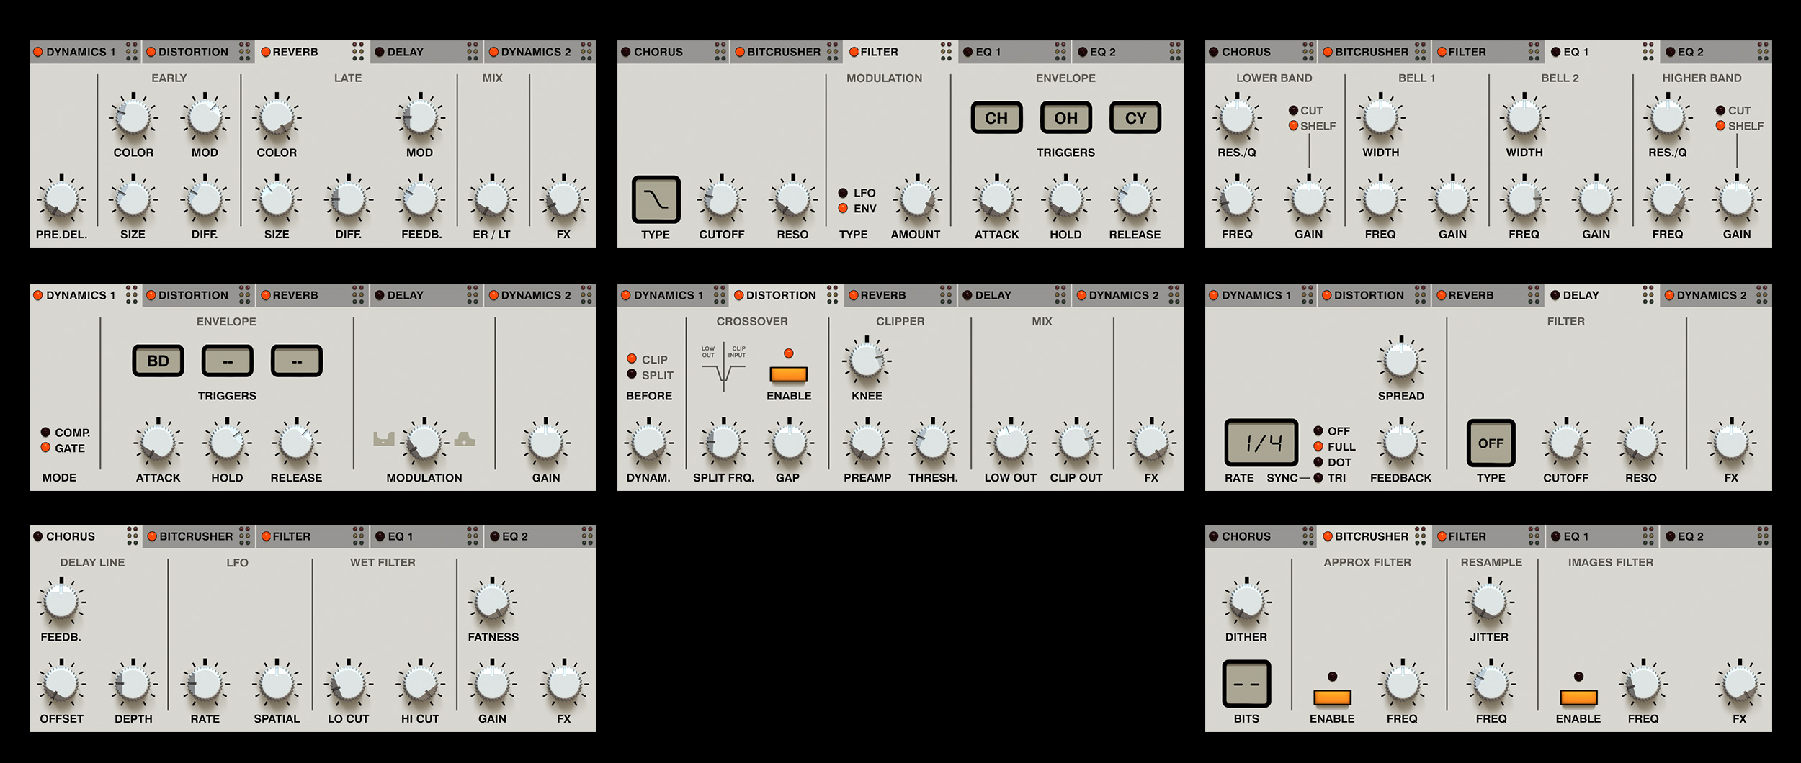Click the drag-handle dots on active Distortion tab

point(832,294)
